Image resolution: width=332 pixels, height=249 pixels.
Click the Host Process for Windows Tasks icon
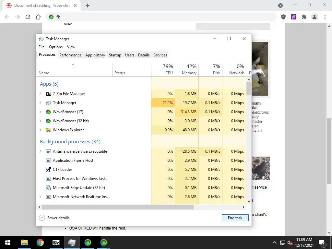(48, 179)
